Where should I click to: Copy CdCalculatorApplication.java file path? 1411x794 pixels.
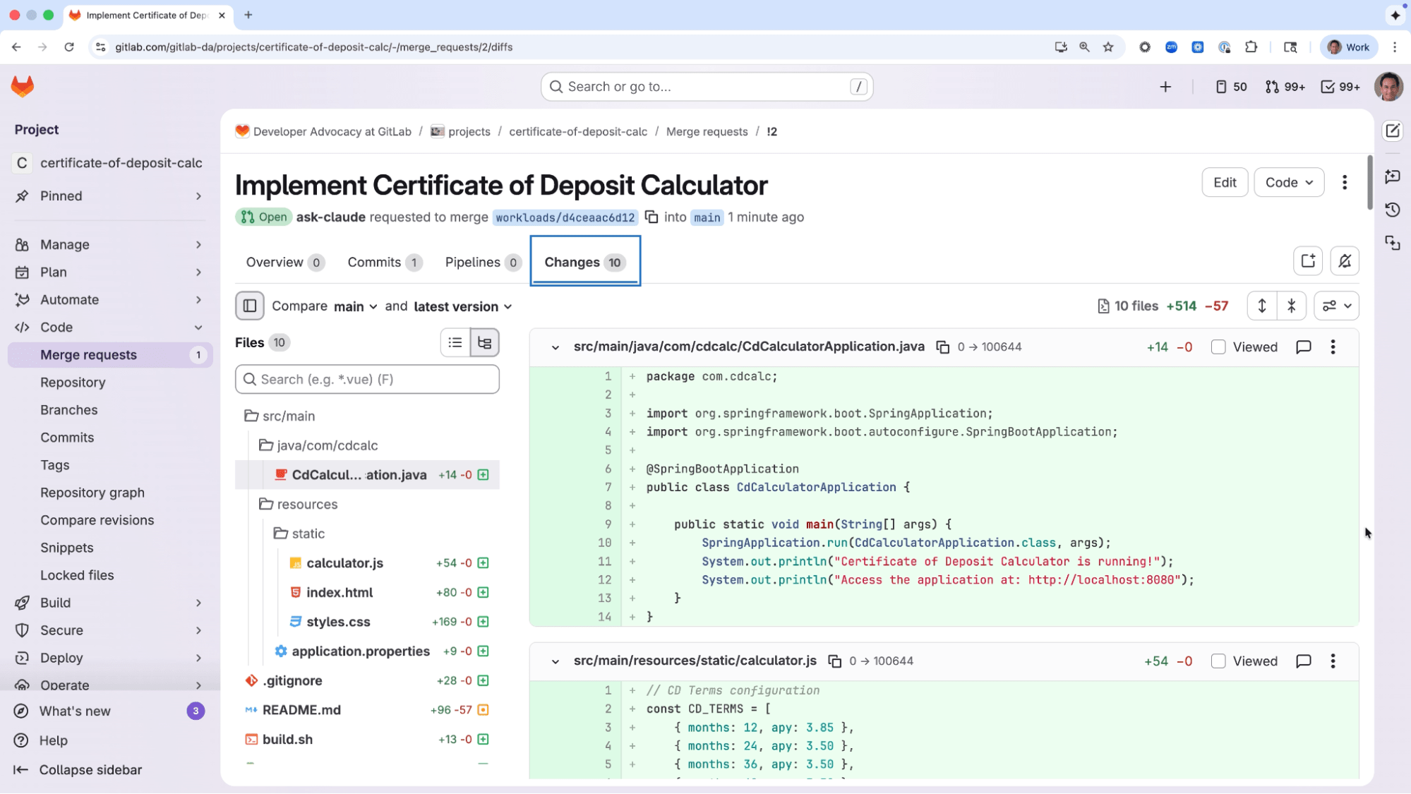coord(942,347)
